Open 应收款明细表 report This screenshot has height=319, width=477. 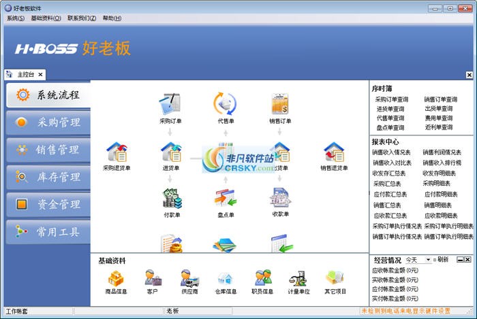click(x=441, y=216)
